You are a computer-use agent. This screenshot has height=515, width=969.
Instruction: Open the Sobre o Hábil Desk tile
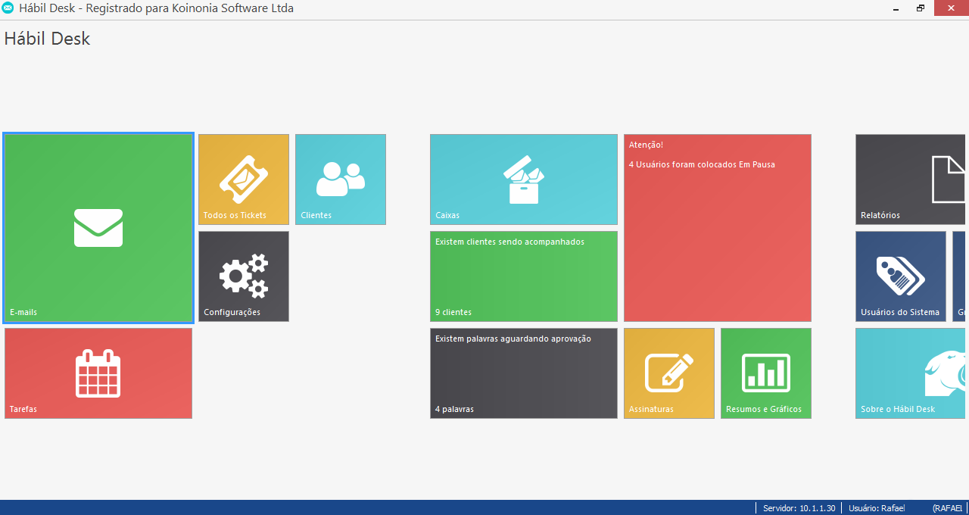click(911, 373)
